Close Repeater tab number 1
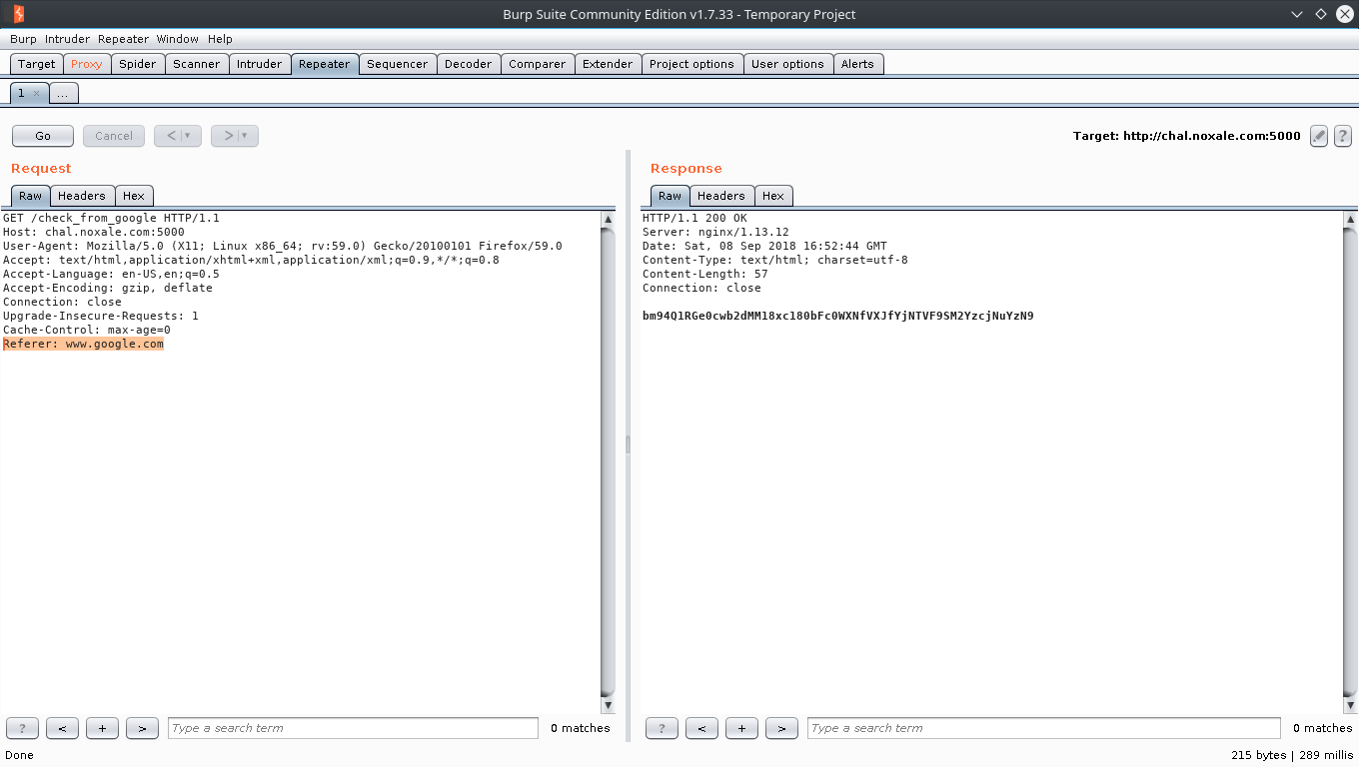This screenshot has height=767, width=1359. click(37, 93)
